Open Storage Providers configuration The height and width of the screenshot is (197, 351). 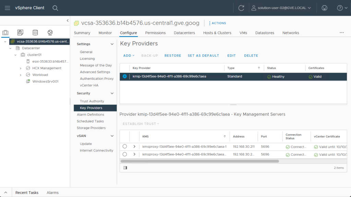pyautogui.click(x=91, y=128)
